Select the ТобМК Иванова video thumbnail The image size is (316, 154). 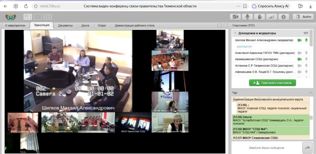pos(170,102)
